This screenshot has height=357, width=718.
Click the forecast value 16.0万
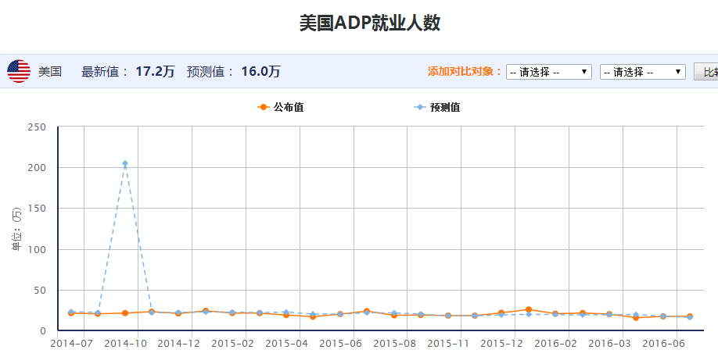[260, 72]
